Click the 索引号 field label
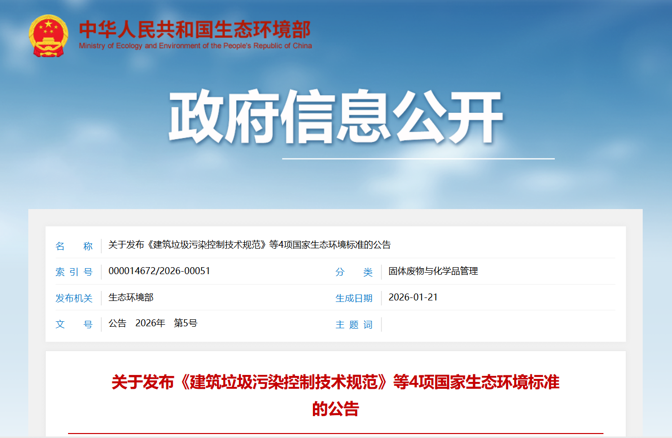Viewport: 672px width, 438px height. 74,272
